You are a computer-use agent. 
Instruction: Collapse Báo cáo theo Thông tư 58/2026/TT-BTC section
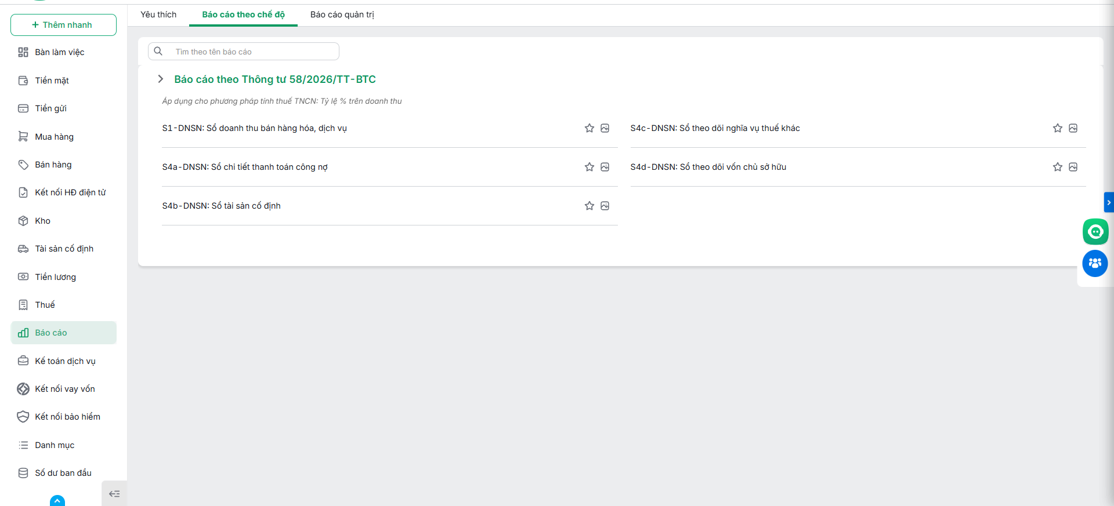coord(161,79)
